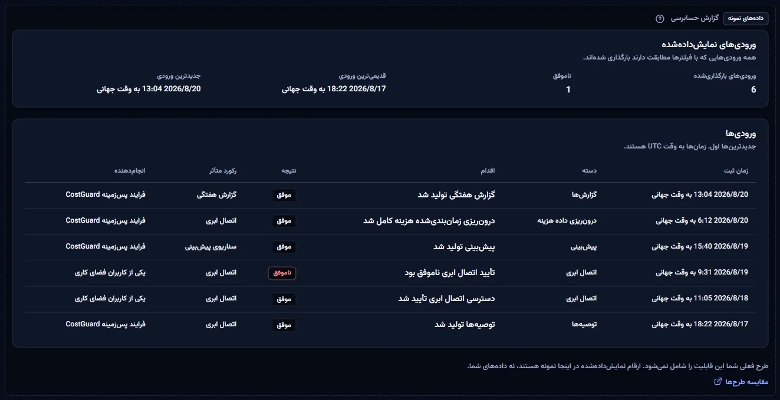Select درون‌ریزی زمان‌بندی‌شده هزینه کامل شد action

point(429,222)
